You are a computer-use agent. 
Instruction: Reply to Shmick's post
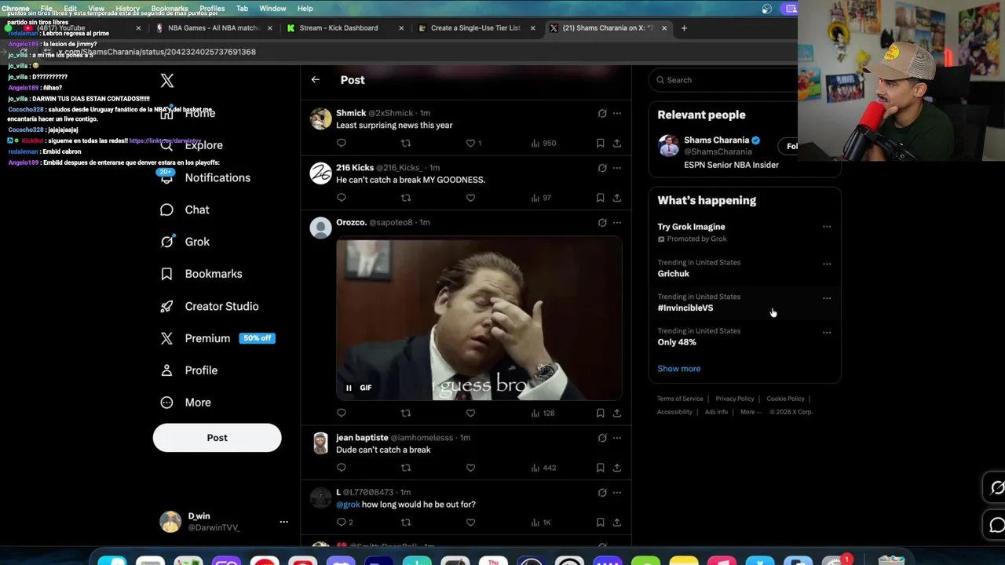click(x=341, y=143)
